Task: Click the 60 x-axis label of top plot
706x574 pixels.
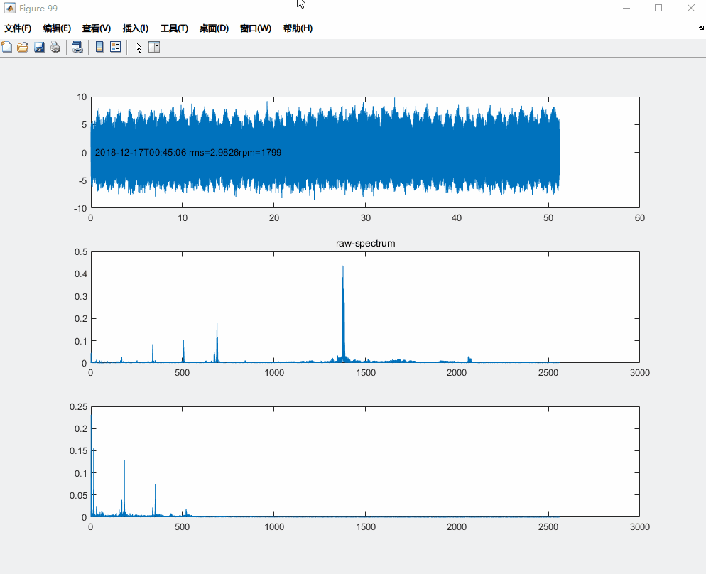Action: pyautogui.click(x=640, y=218)
